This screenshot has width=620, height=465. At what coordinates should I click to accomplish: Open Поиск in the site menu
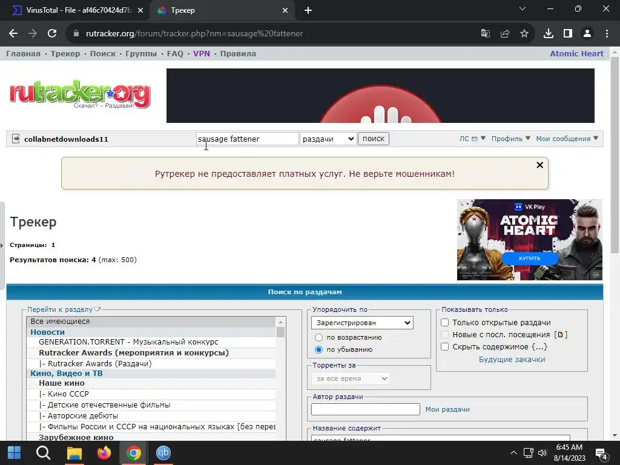click(103, 54)
